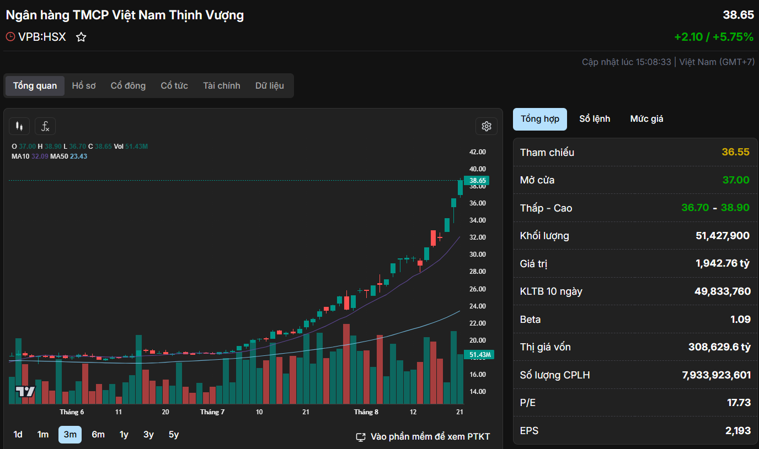Click the KLTB 10 ngày value 49,833,760
The image size is (759, 449).
723,291
